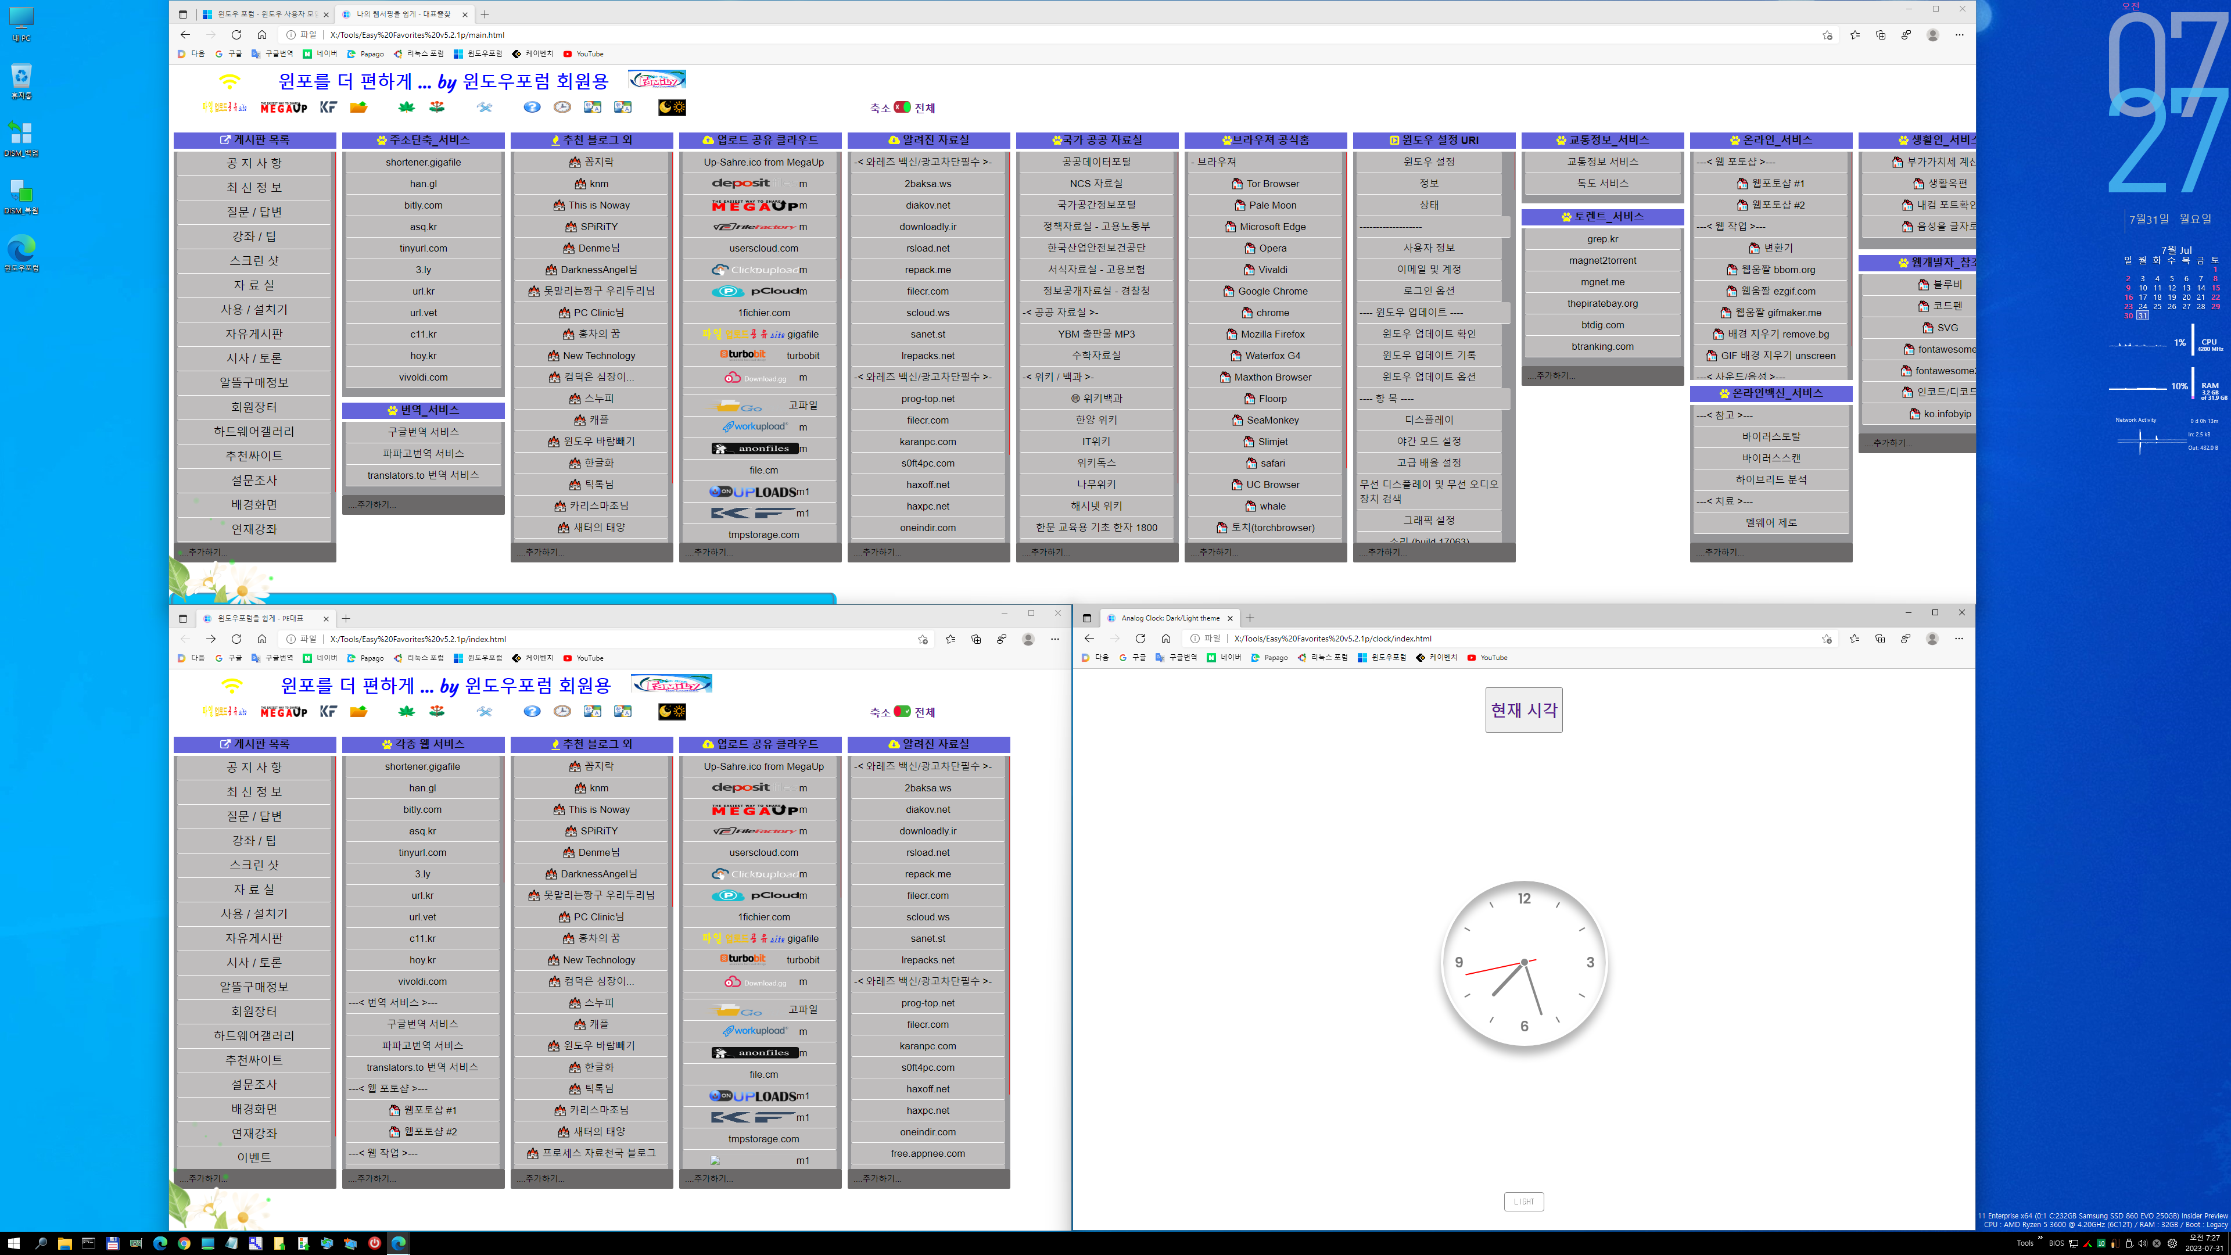
Task: Open the wrench tools icon in top window
Action: tap(484, 107)
